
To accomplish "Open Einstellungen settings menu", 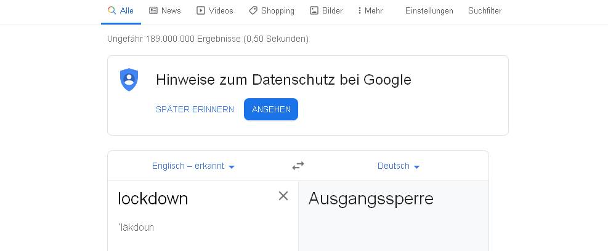I will (429, 11).
